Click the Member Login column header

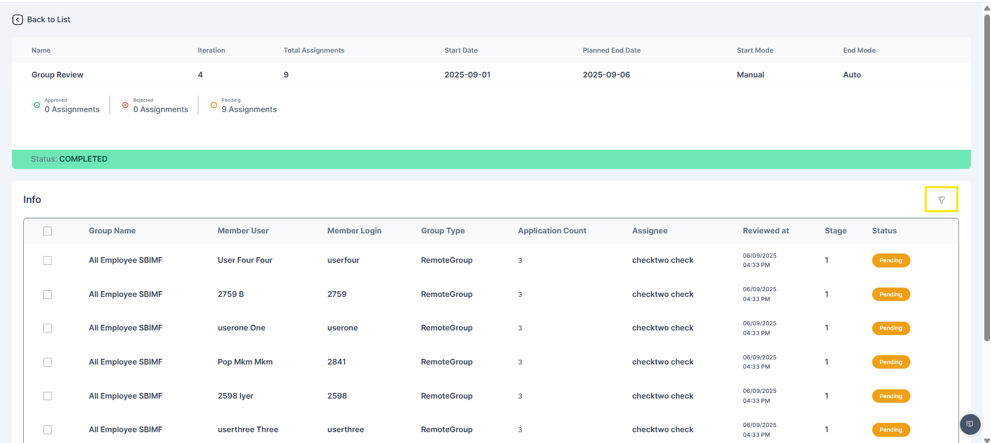[354, 231]
